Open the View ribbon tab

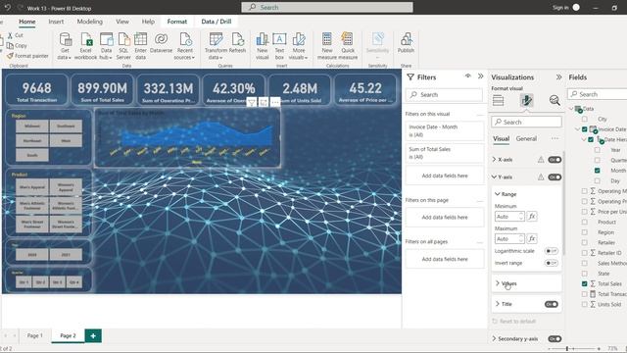pos(122,22)
